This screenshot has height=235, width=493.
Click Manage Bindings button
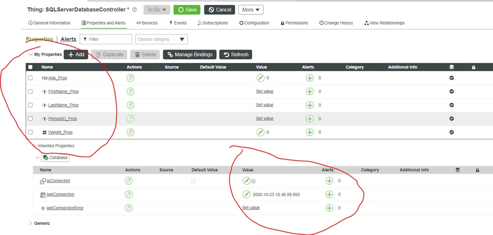[190, 54]
